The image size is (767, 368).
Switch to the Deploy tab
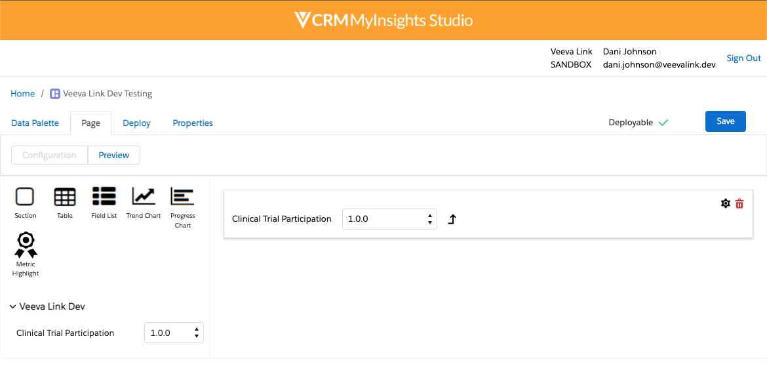click(x=136, y=123)
